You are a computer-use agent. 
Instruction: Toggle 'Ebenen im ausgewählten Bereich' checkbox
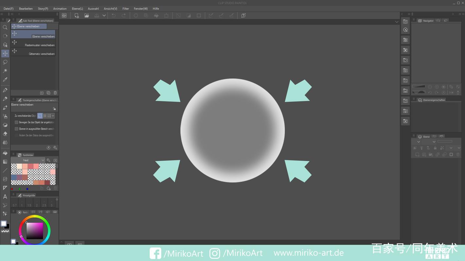point(16,129)
